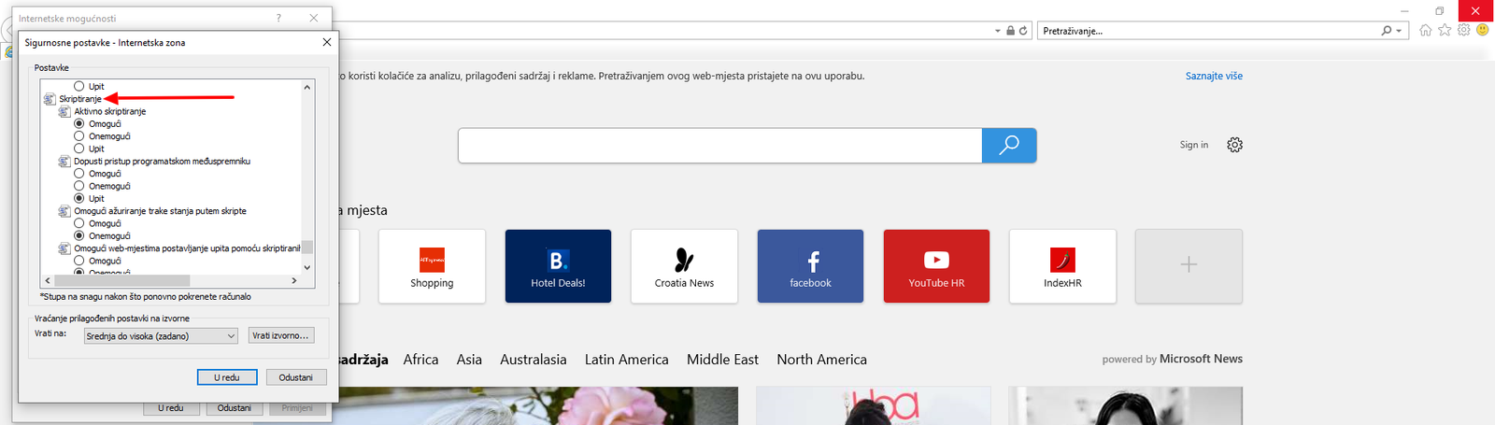Switch to the Middle East news tab
This screenshot has height=425, width=1495.
click(x=722, y=360)
